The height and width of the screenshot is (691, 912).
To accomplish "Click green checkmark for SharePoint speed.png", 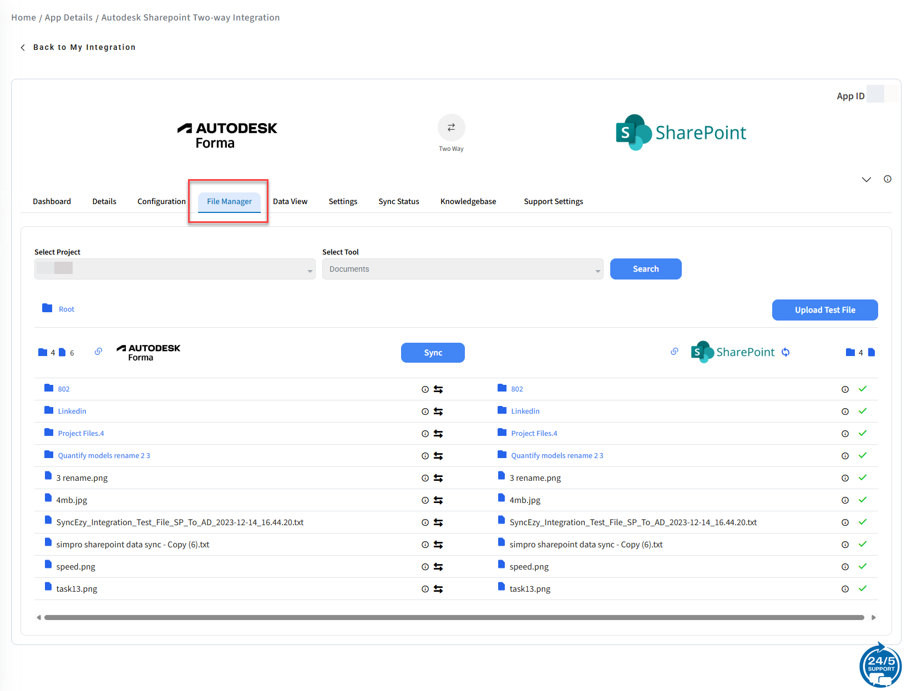I will [x=863, y=566].
